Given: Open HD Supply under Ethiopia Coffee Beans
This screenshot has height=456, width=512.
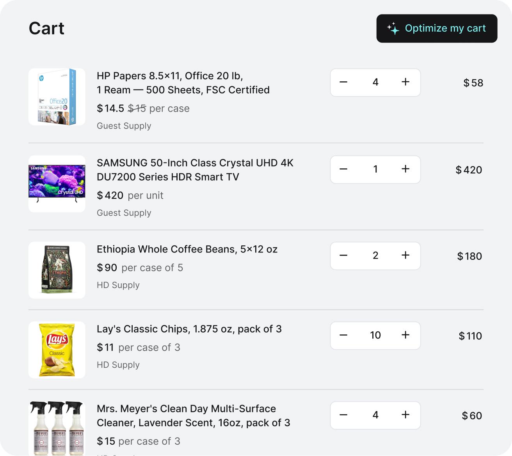Looking at the screenshot, I should pos(118,285).
